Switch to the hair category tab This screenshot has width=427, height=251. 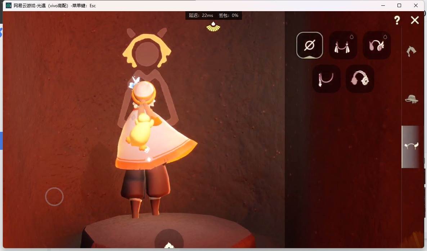point(411,51)
